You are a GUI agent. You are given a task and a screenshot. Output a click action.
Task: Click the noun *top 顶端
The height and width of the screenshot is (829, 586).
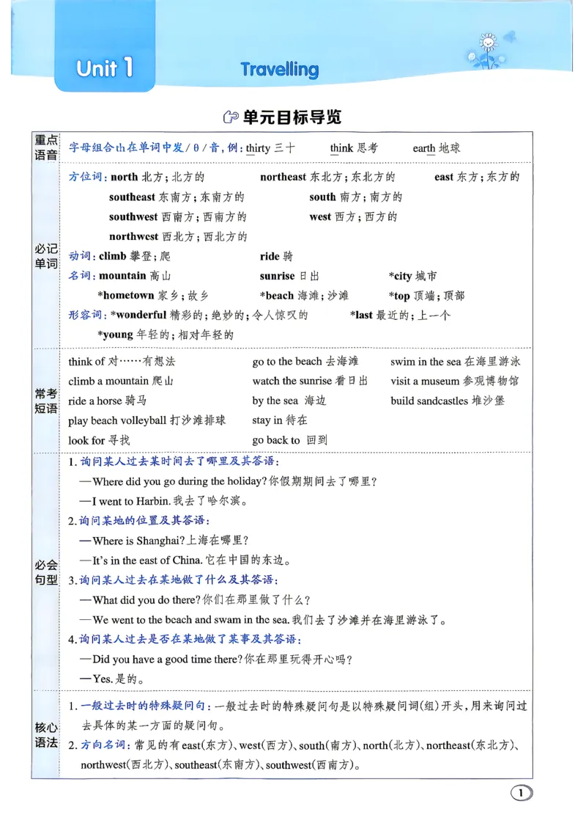tap(426, 296)
